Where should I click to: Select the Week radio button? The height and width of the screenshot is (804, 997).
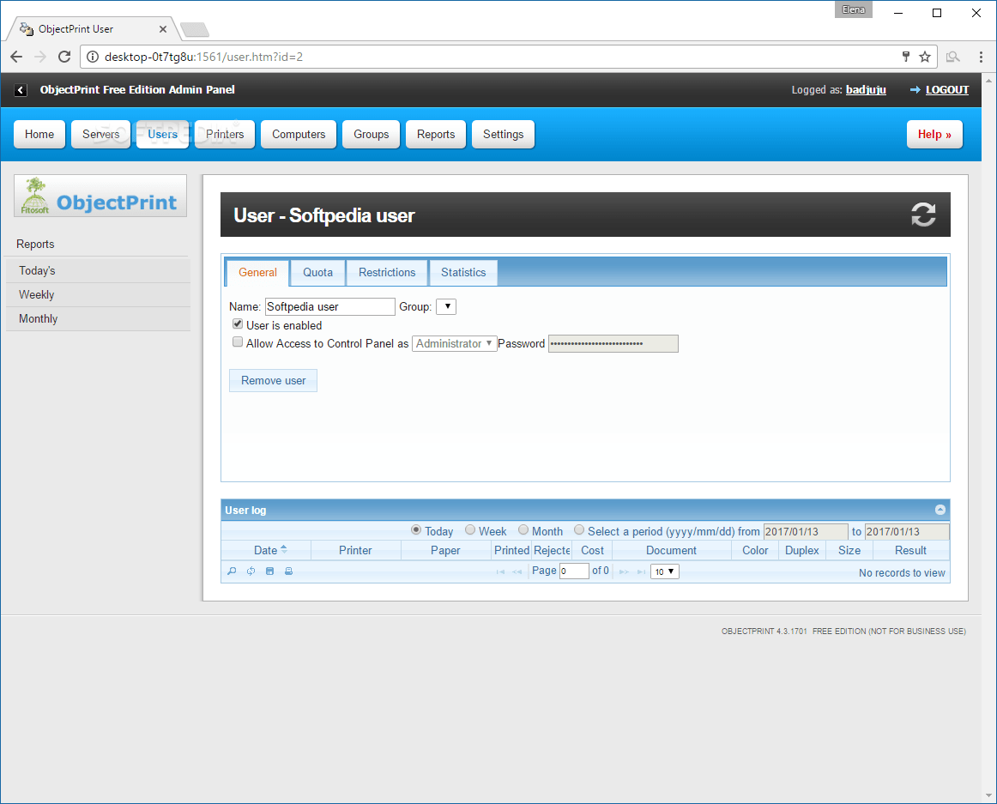[x=470, y=530]
